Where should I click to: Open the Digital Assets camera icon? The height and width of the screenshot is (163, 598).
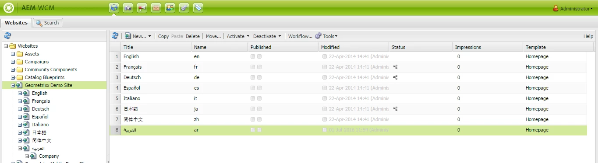point(128,8)
